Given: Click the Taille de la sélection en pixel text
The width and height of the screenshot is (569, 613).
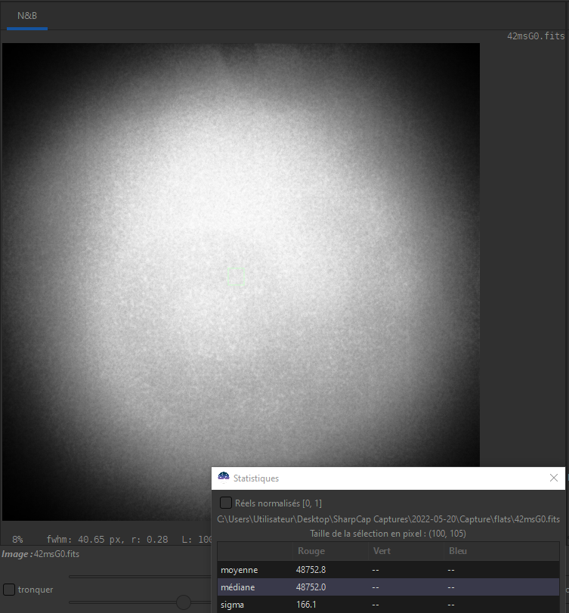Looking at the screenshot, I should pyautogui.click(x=388, y=534).
